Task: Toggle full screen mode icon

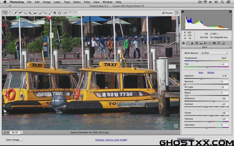Action: pyautogui.click(x=177, y=13)
